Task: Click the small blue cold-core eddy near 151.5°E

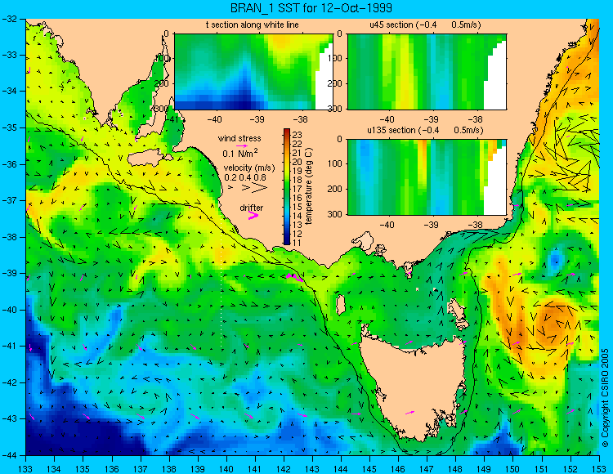Action: pyautogui.click(x=555, y=259)
